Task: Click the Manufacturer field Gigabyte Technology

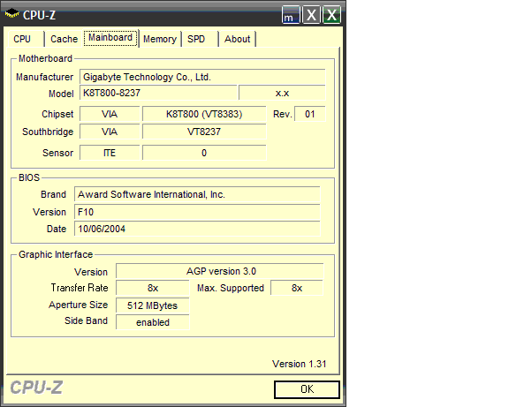Action: (x=202, y=77)
